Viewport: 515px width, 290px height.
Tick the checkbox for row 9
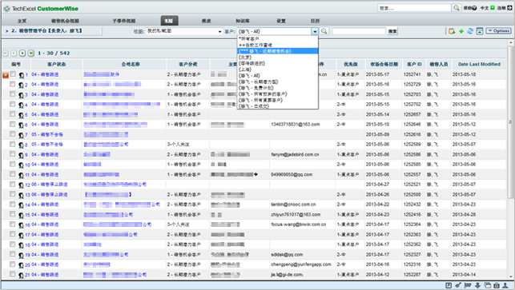[x=13, y=154]
